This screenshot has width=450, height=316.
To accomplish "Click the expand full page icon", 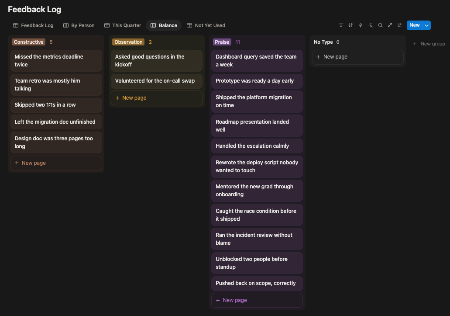I will 390,25.
